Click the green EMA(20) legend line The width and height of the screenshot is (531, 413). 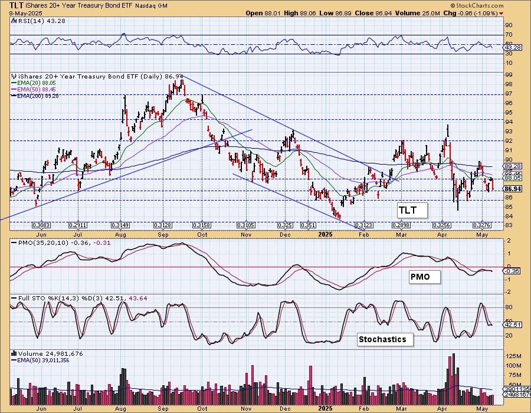14,83
